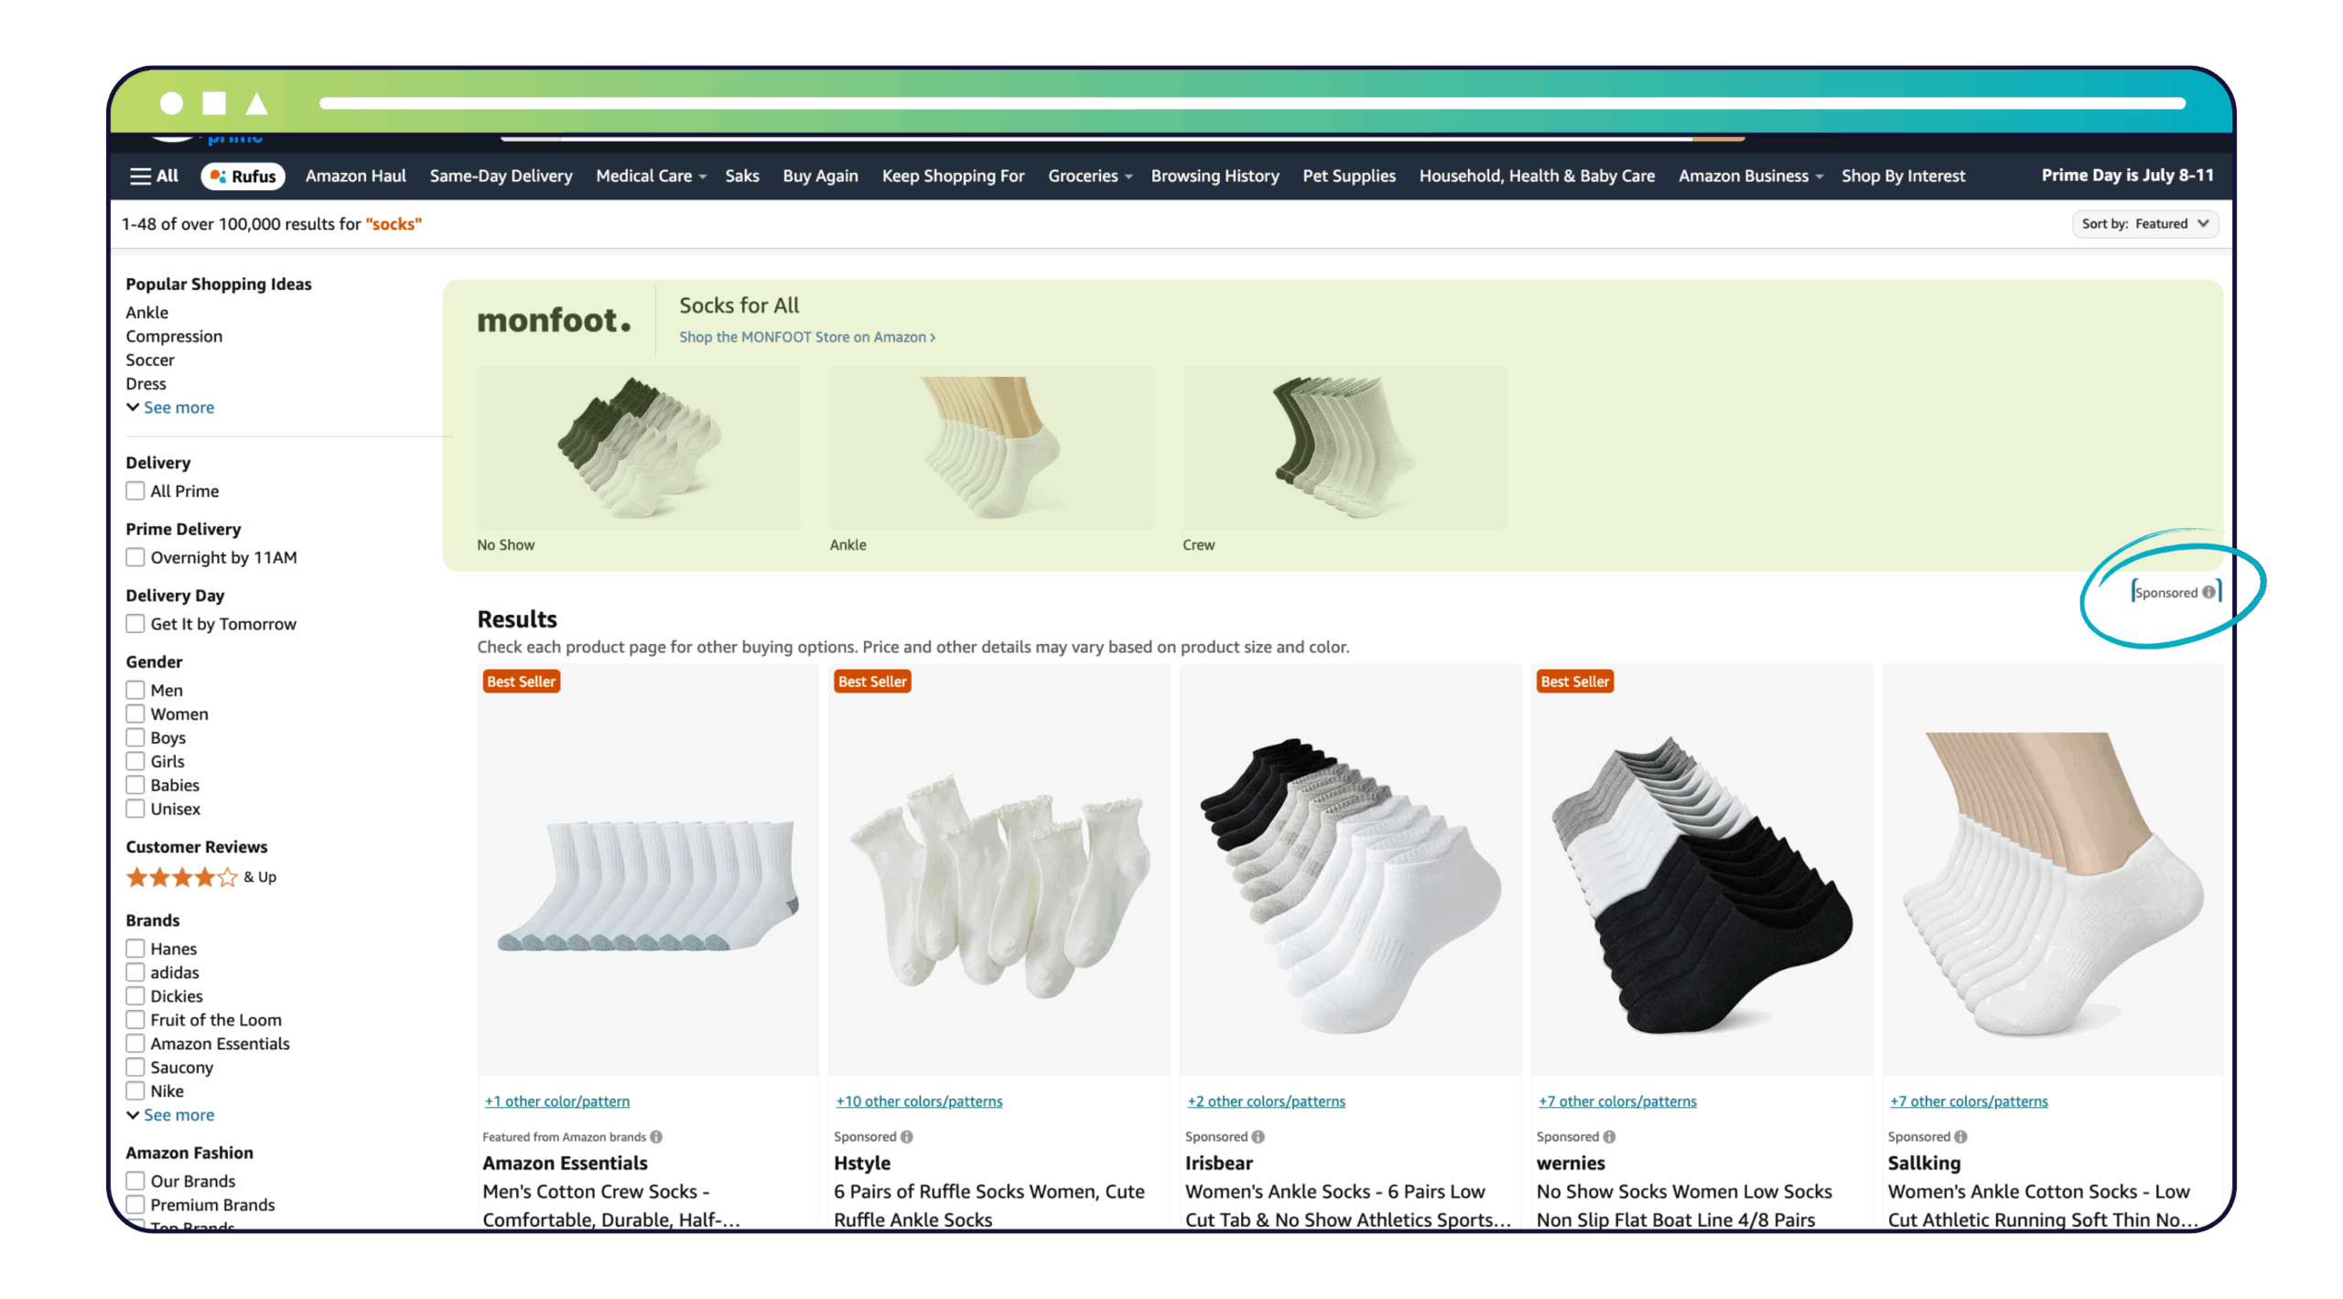Filter by Fruit of the Loom brand
The width and height of the screenshot is (2343, 1299).
[x=135, y=1020]
